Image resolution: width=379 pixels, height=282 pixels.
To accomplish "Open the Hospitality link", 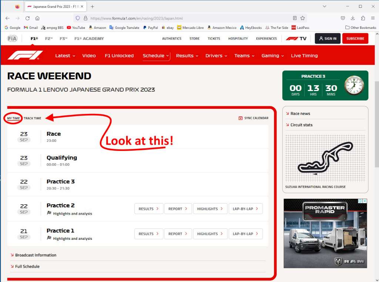I will point(238,38).
